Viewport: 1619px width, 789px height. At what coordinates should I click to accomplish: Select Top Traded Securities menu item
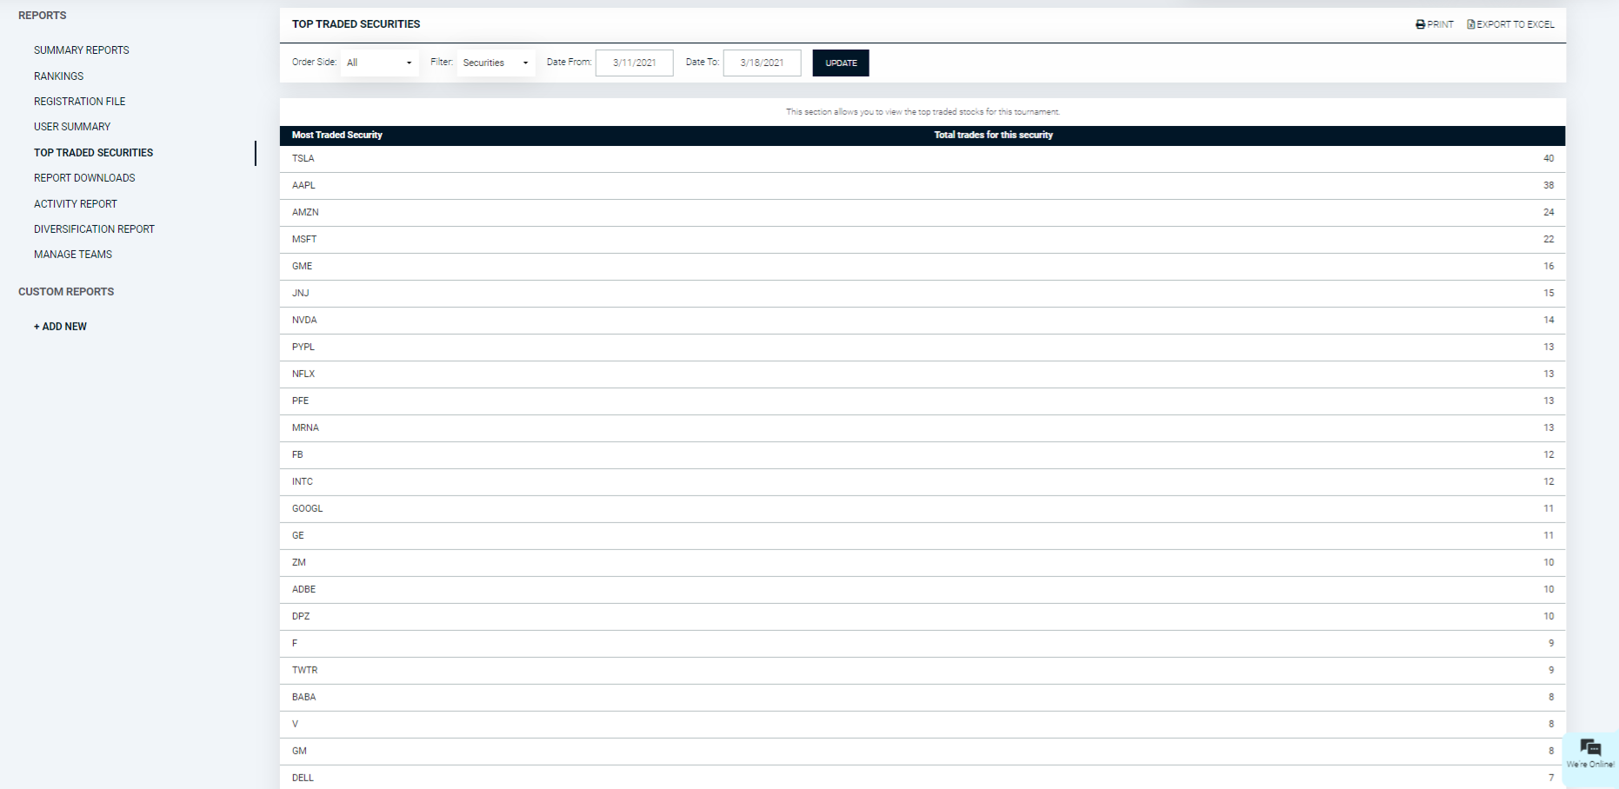(x=94, y=153)
